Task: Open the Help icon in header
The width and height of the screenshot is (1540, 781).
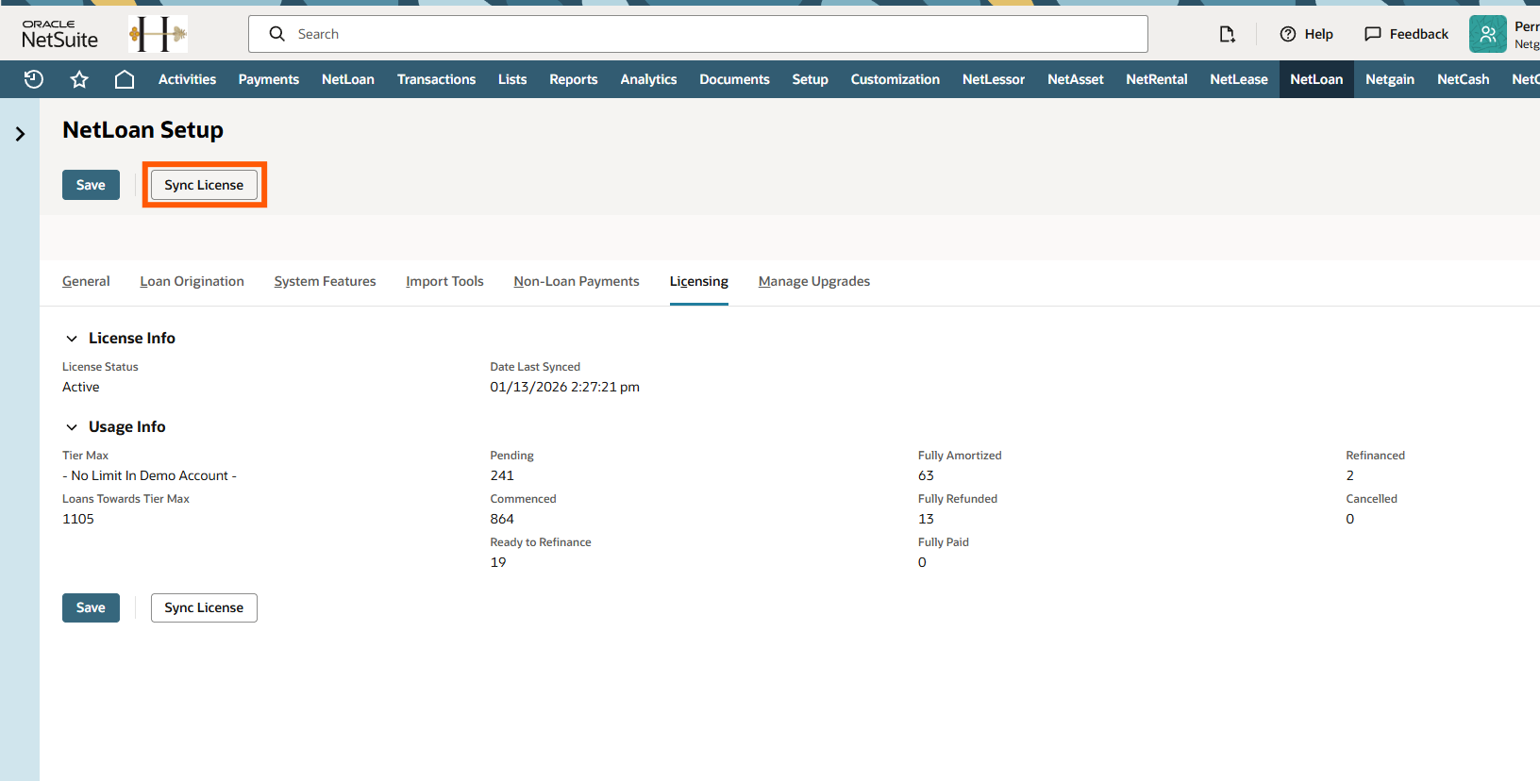Action: click(1288, 34)
